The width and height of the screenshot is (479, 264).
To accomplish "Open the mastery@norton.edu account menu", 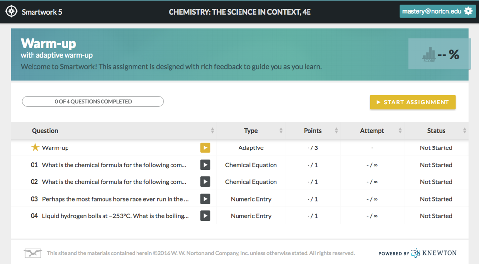I will point(430,11).
